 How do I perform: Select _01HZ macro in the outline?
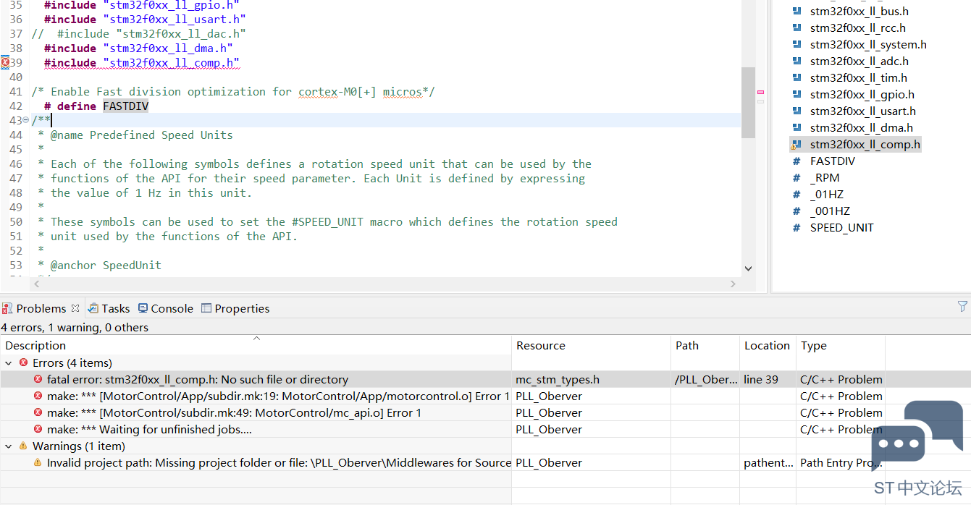tap(826, 195)
